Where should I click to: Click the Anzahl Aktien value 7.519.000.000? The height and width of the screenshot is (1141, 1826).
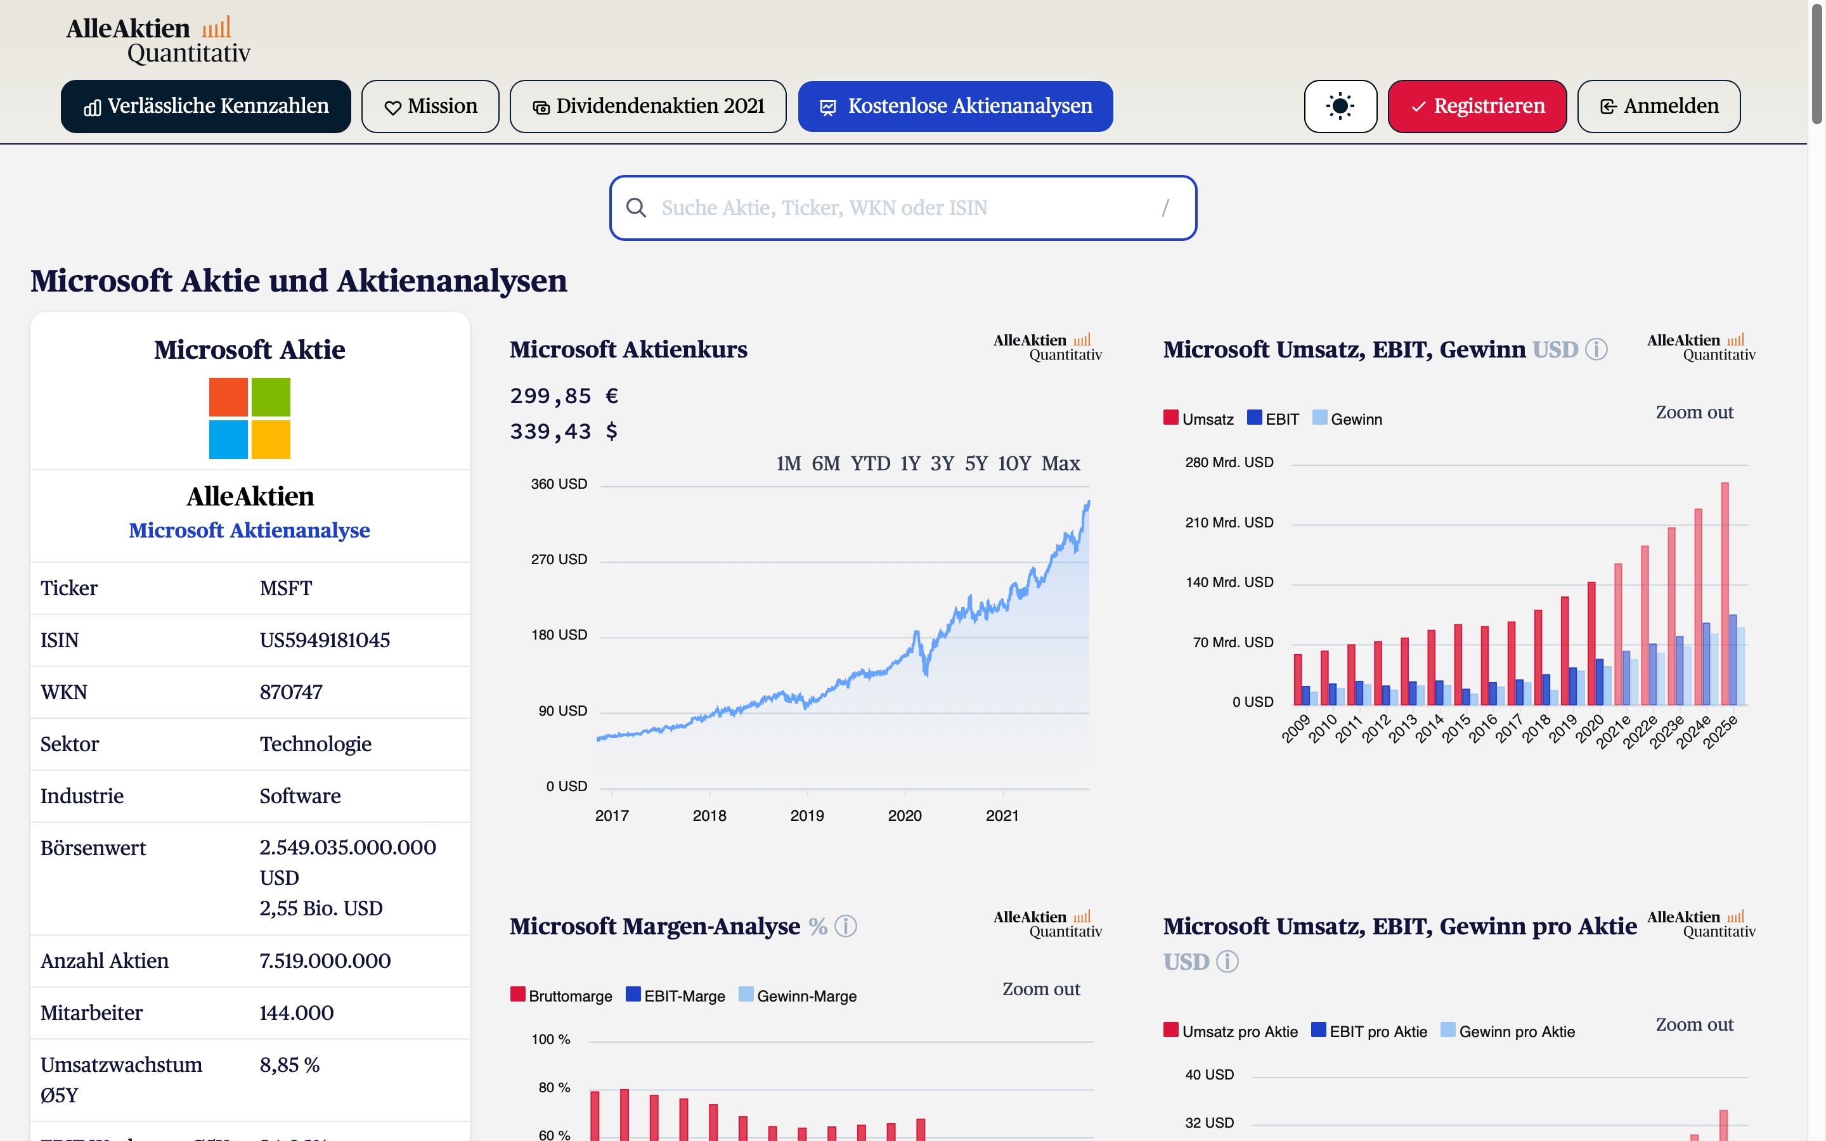point(325,960)
